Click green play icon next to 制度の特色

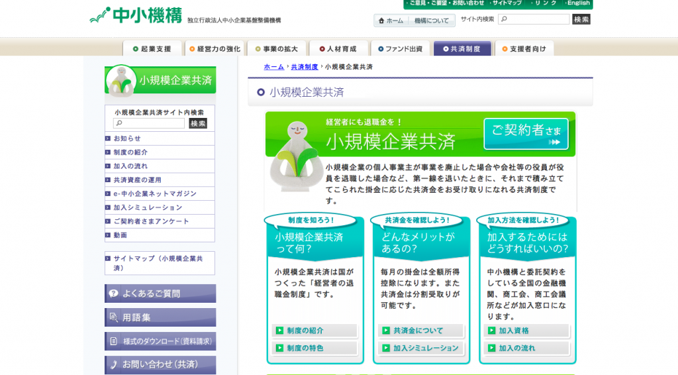tap(280, 348)
